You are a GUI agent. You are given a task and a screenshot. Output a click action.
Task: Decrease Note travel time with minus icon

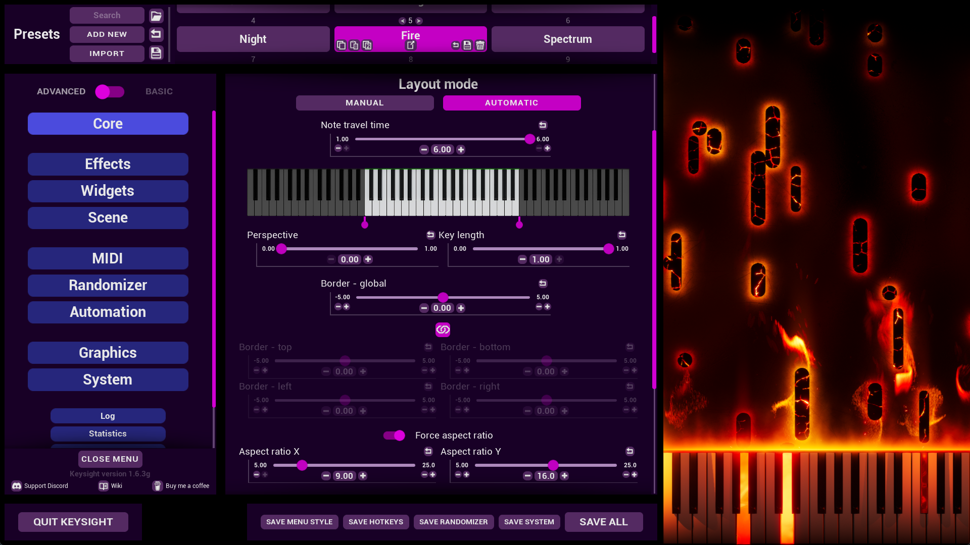[x=424, y=149]
